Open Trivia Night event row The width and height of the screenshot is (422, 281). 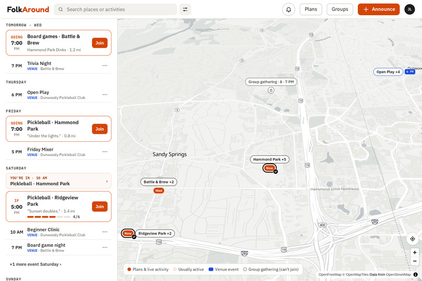(59, 65)
